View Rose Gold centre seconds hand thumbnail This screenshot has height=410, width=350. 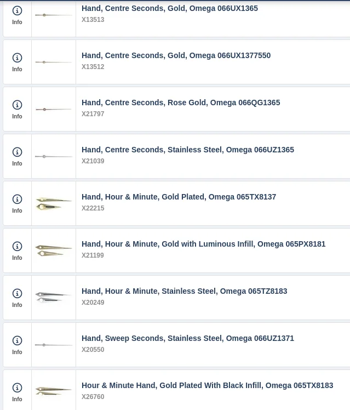click(54, 109)
